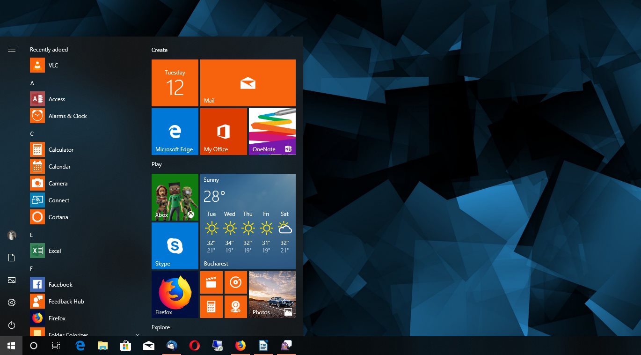This screenshot has height=355, width=641.
Task: Open Documents from the Start sidebar
Action: point(12,258)
